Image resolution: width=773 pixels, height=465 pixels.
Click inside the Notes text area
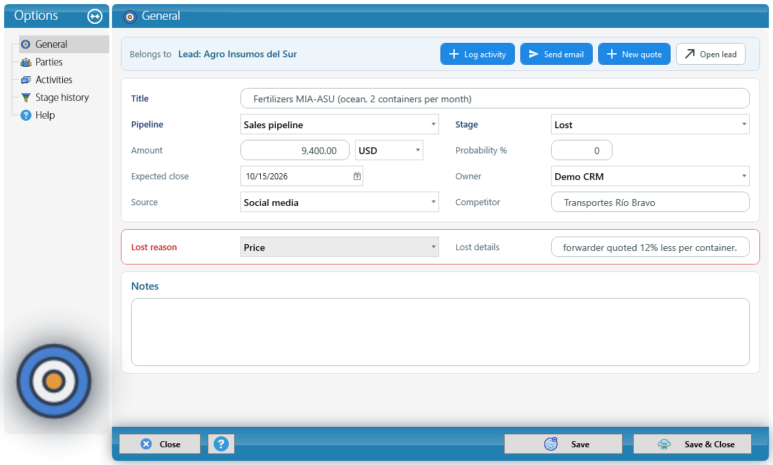[440, 332]
